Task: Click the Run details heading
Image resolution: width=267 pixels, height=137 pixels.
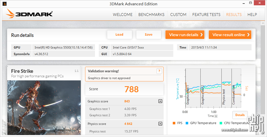Action: click(x=23, y=35)
